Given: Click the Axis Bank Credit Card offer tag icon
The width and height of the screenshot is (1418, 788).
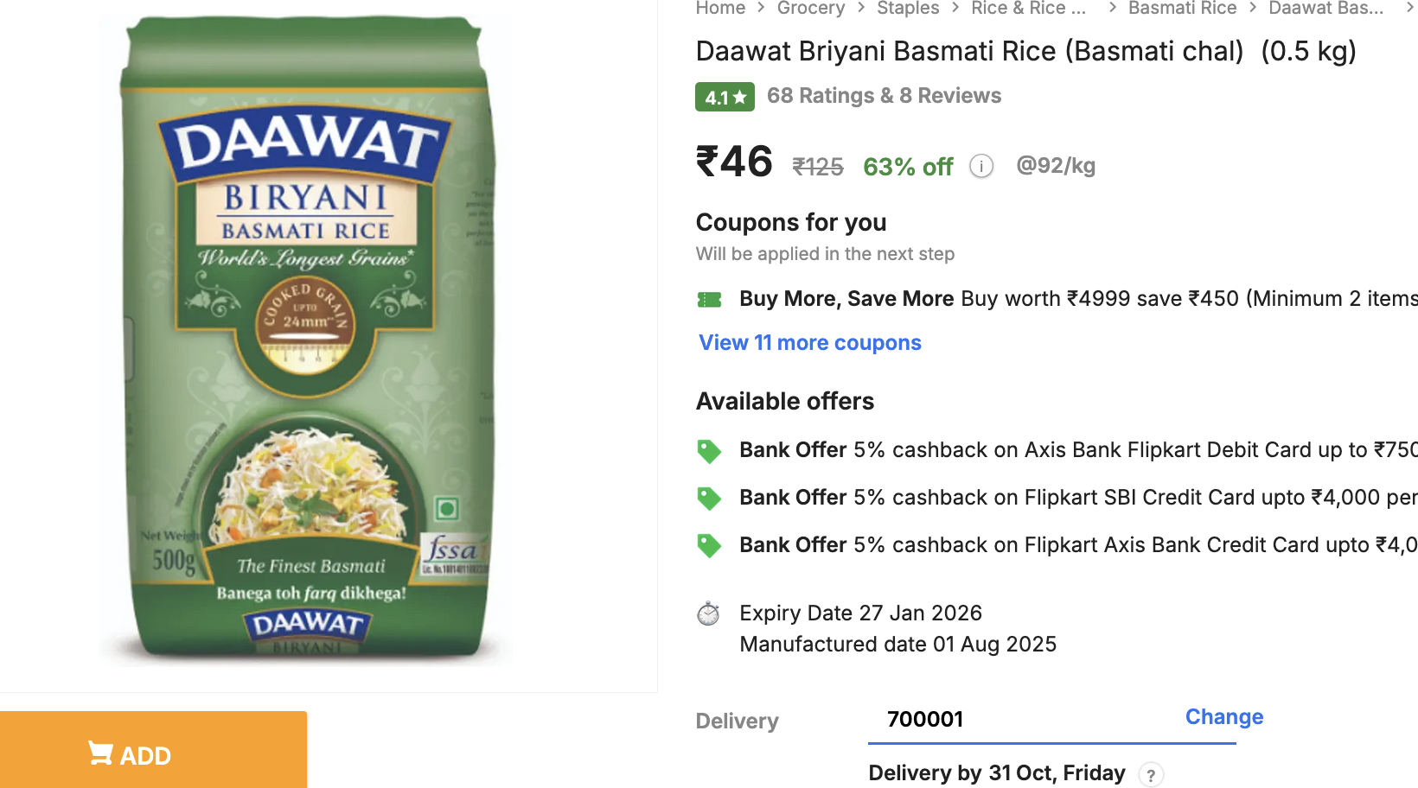Looking at the screenshot, I should [709, 546].
